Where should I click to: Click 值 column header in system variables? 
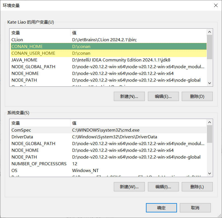click(x=138, y=123)
